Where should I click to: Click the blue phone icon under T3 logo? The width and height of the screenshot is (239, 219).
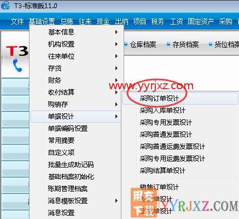[x=18, y=65]
